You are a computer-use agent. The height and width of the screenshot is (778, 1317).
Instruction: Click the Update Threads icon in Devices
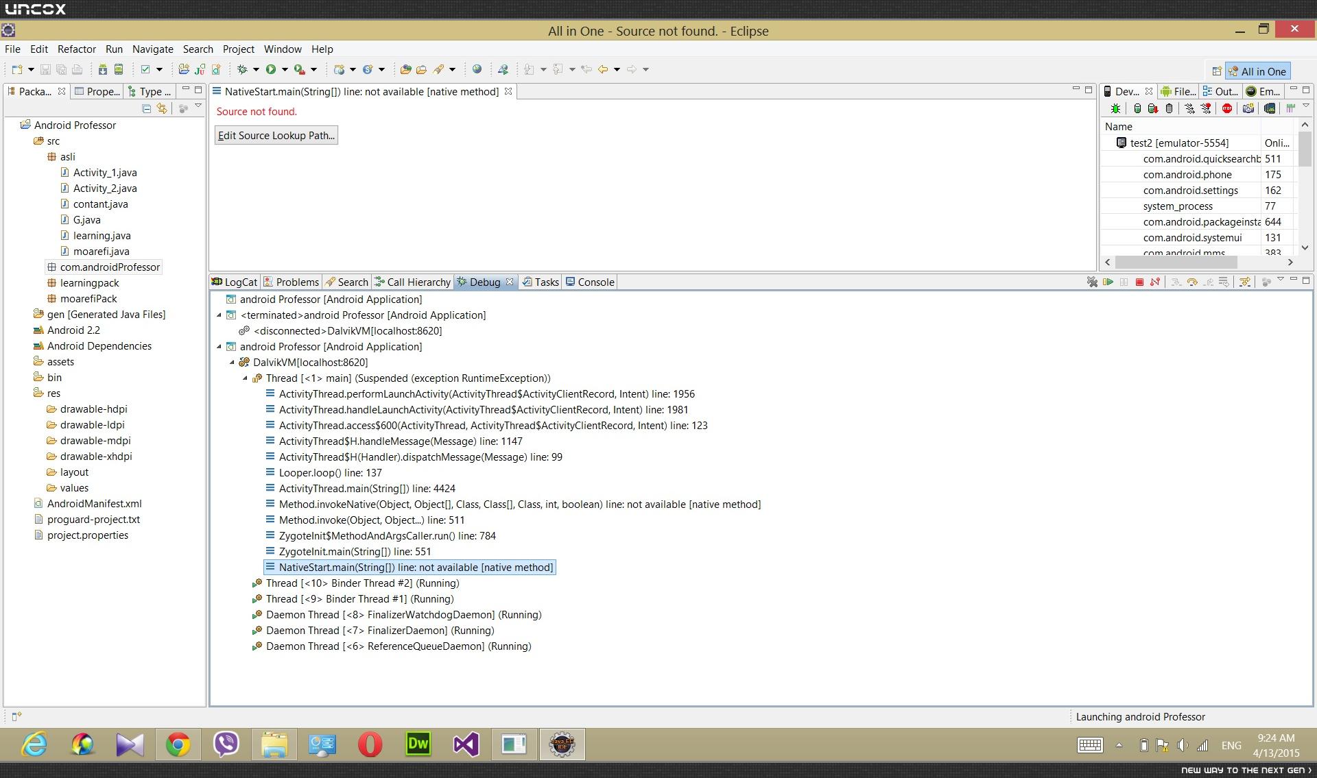coord(1190,108)
